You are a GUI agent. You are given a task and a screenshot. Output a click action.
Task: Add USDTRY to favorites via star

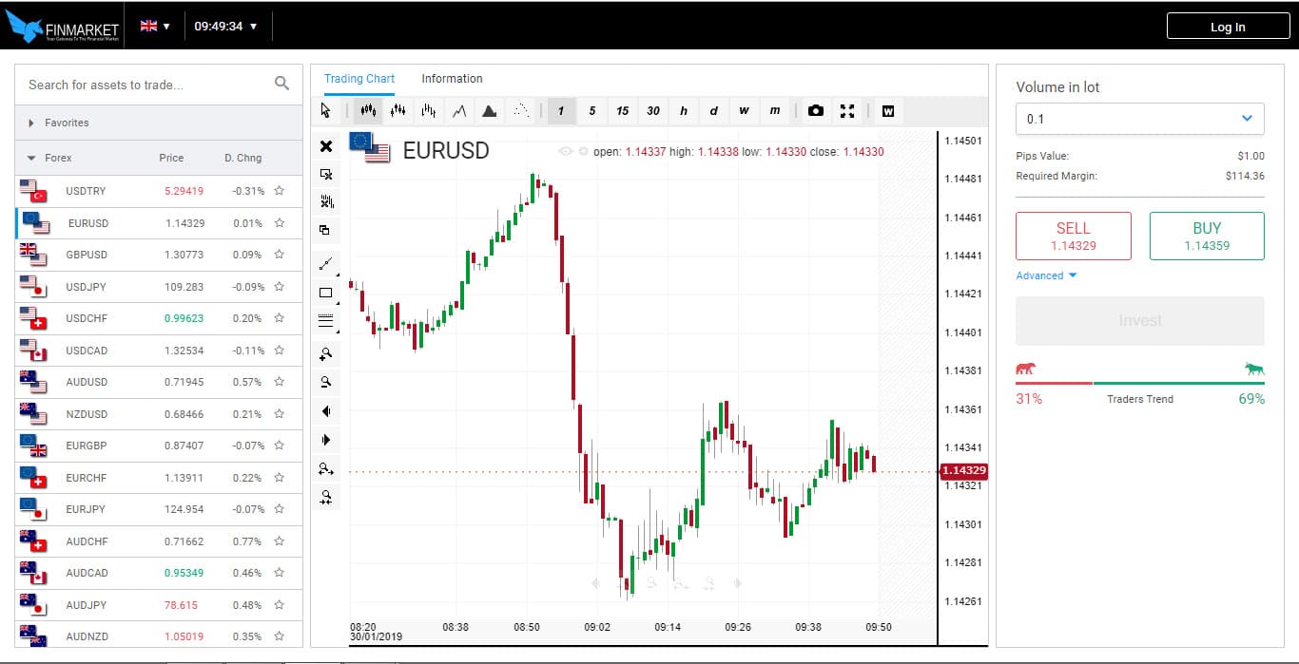280,191
